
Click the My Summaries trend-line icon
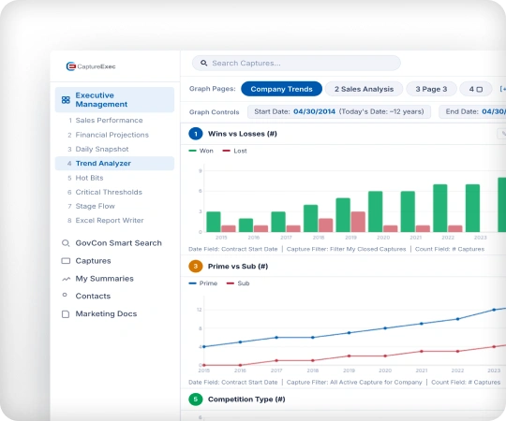[66, 279]
